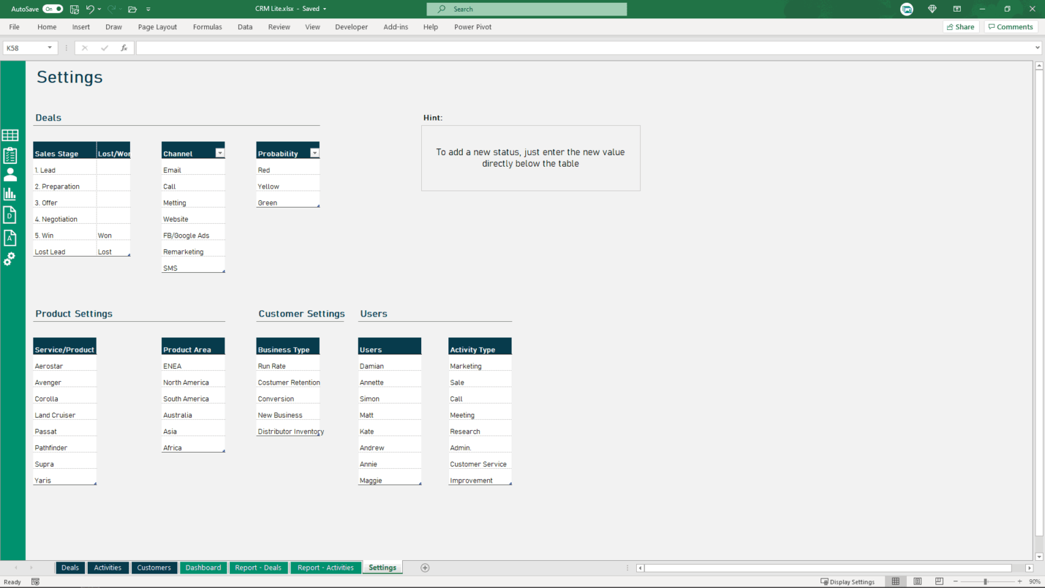The height and width of the screenshot is (588, 1045).
Task: Open Settings via the gear sidebar icon
Action: point(10,259)
